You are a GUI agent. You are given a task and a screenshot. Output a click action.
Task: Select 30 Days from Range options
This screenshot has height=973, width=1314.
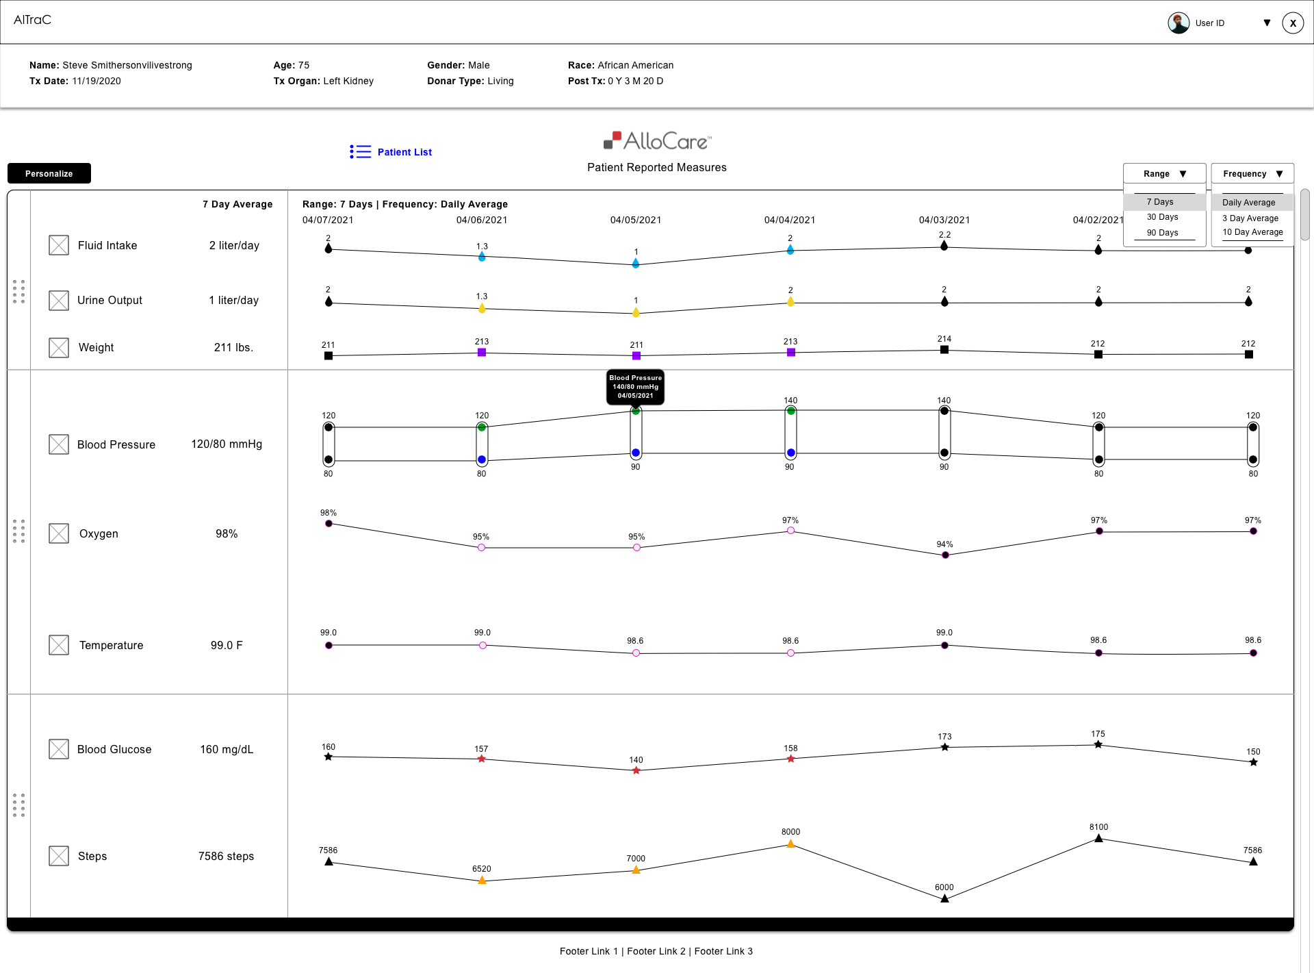click(x=1162, y=217)
